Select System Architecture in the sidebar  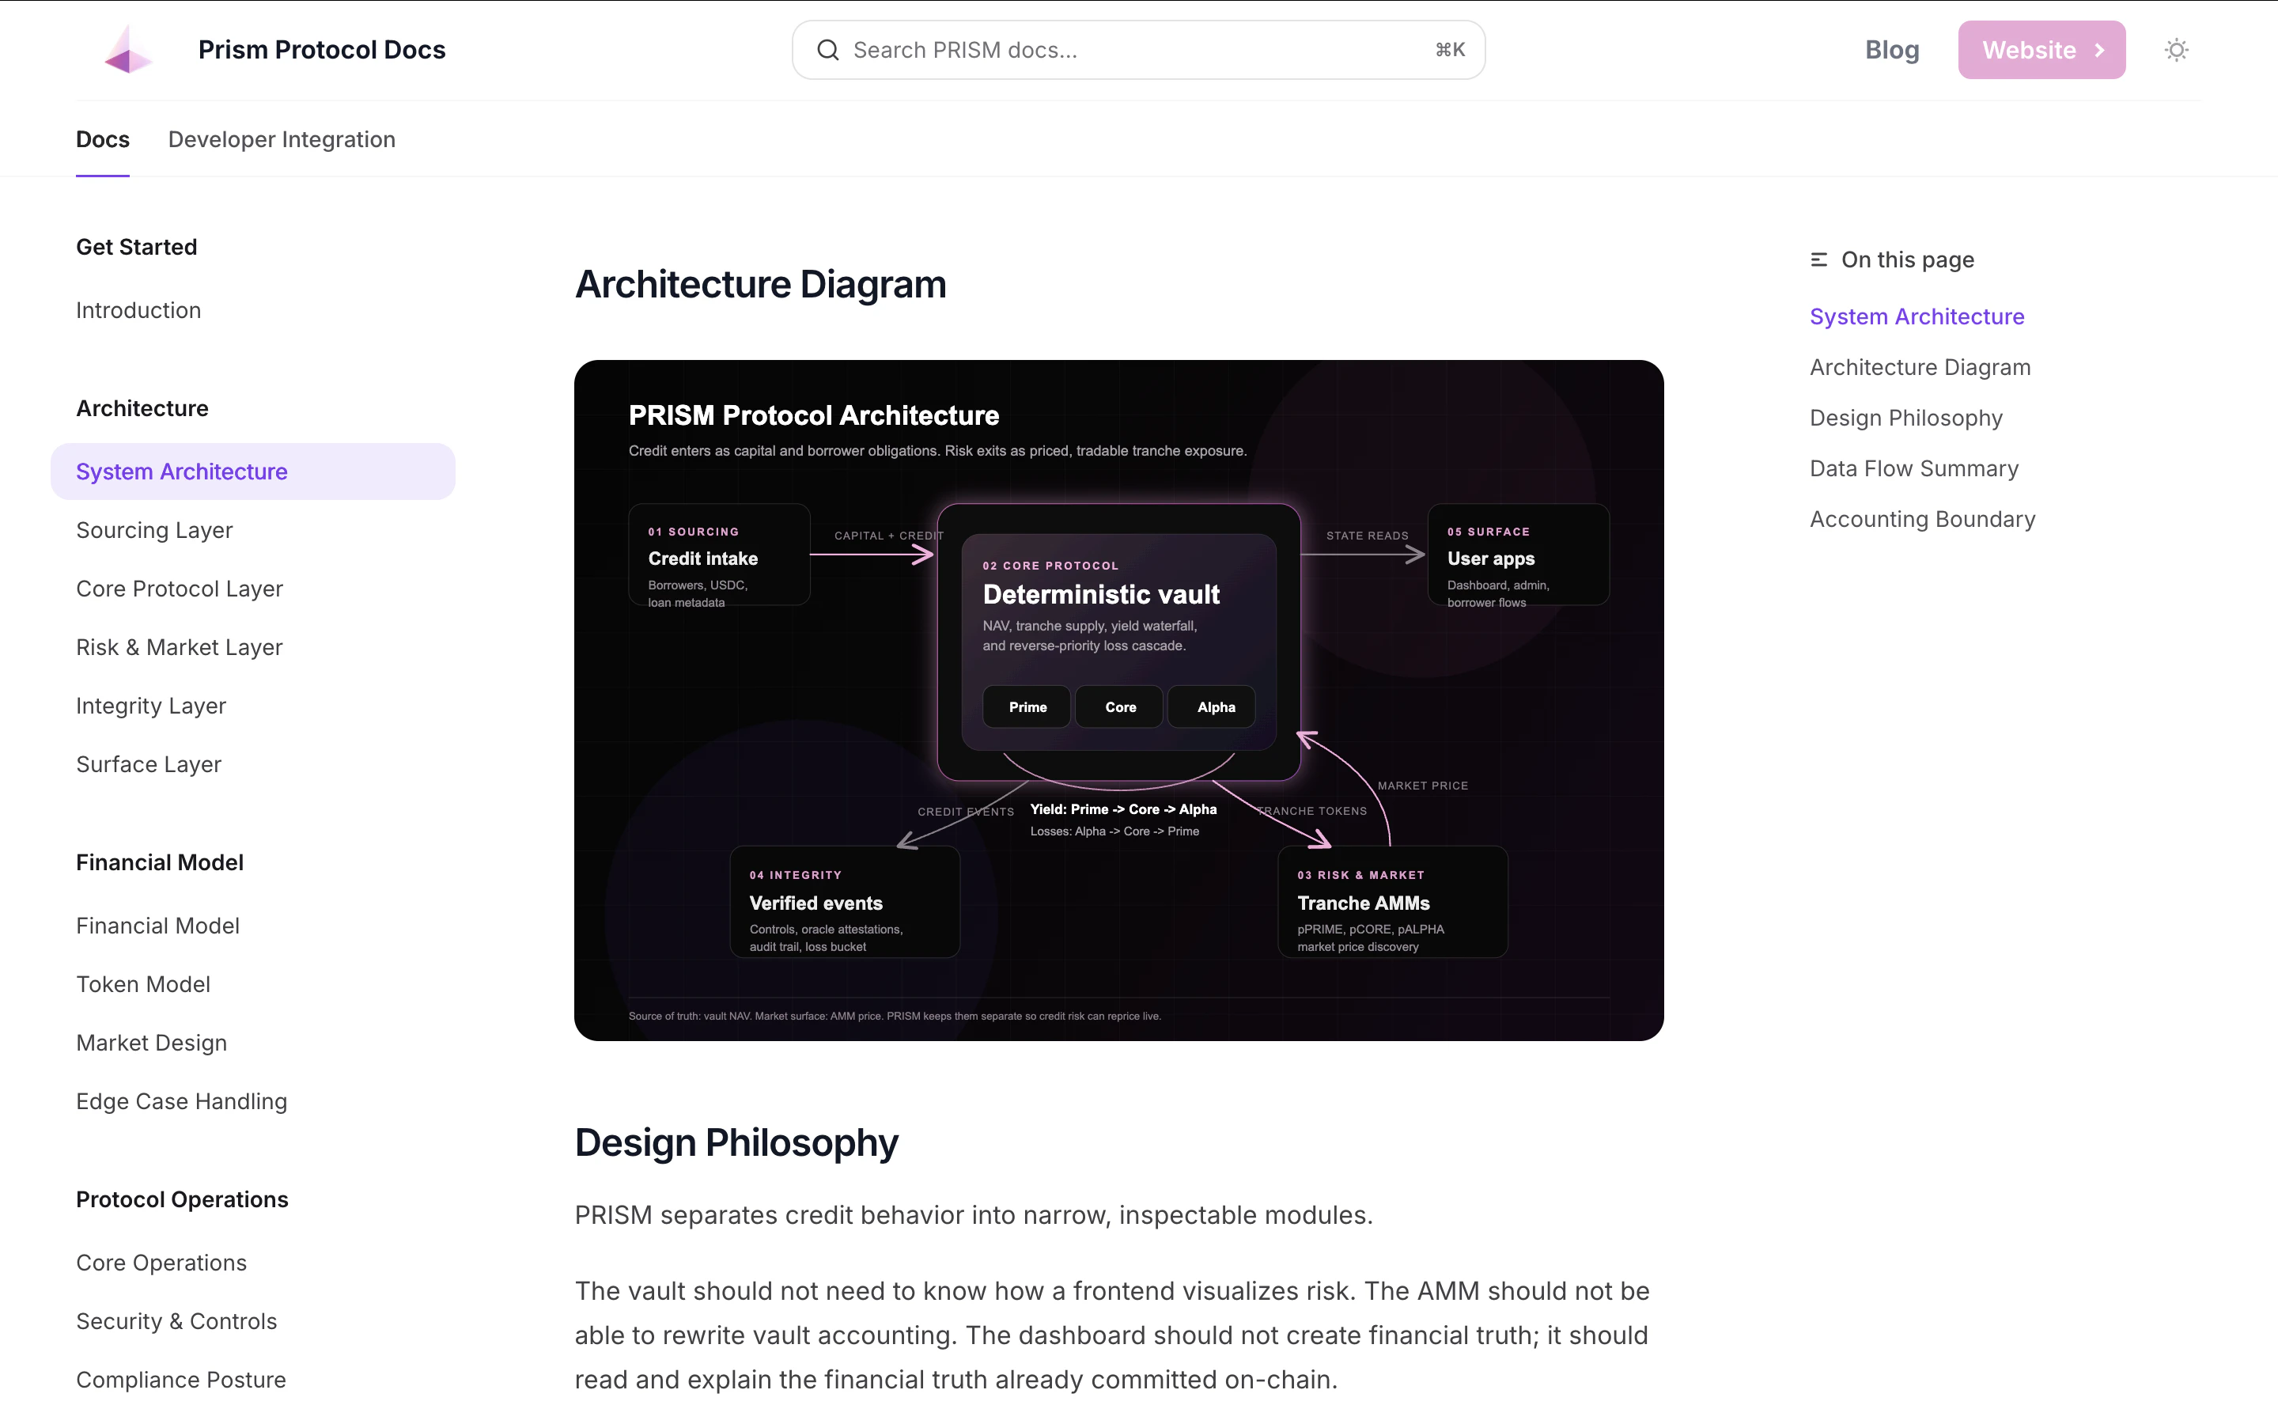coord(252,472)
